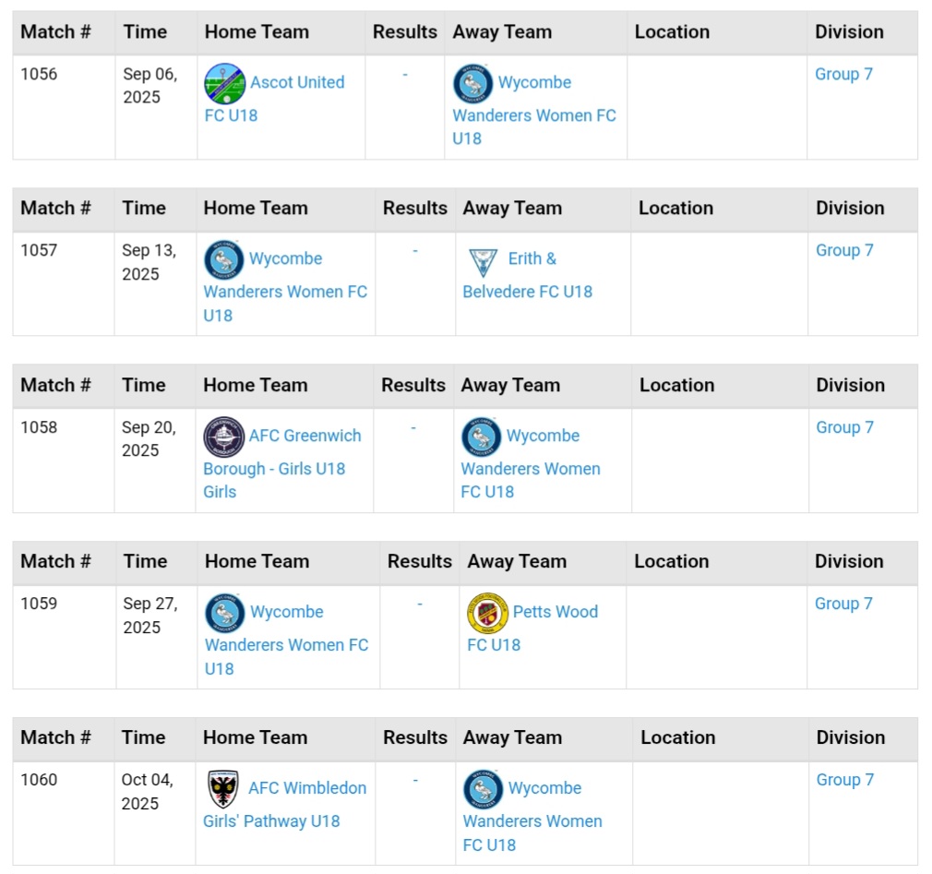Open the Erith & Belvedere FC U18 link
Image resolution: width=932 pixels, height=874 pixels.
(x=532, y=259)
